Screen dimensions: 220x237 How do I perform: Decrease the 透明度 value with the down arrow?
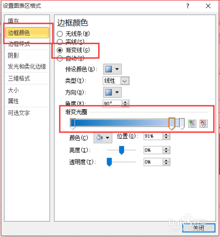click(166, 164)
